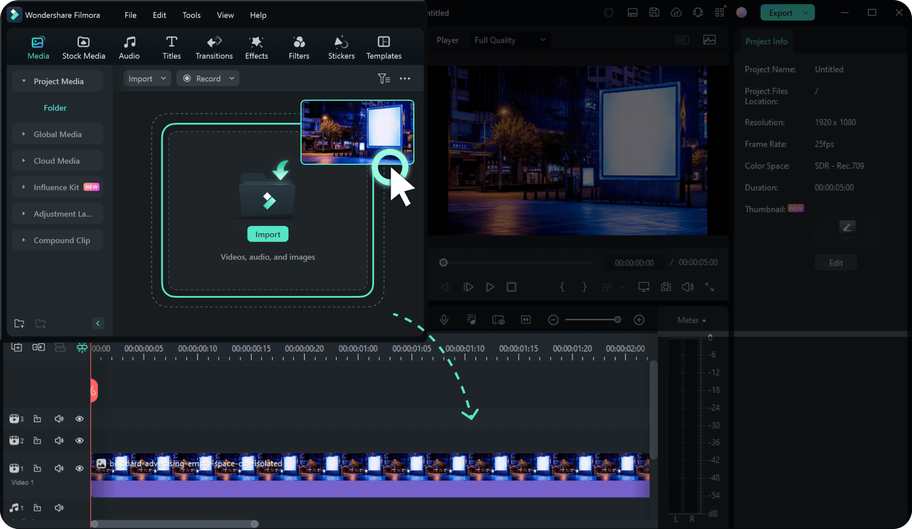Screen dimensions: 912x529
Task: Select the billboard thumbnail in the media area
Action: click(x=357, y=132)
